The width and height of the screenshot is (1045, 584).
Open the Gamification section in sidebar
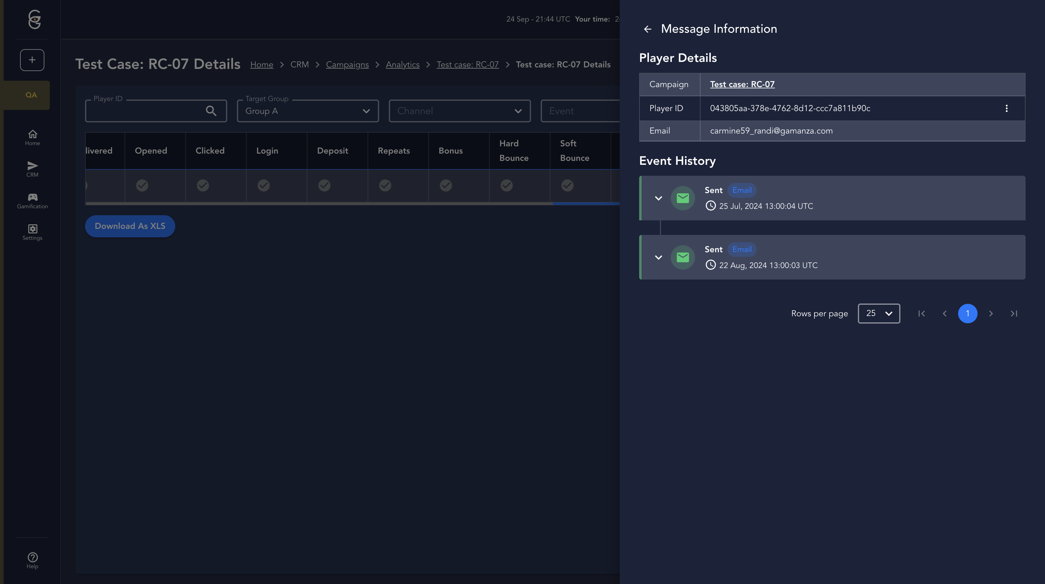[33, 201]
